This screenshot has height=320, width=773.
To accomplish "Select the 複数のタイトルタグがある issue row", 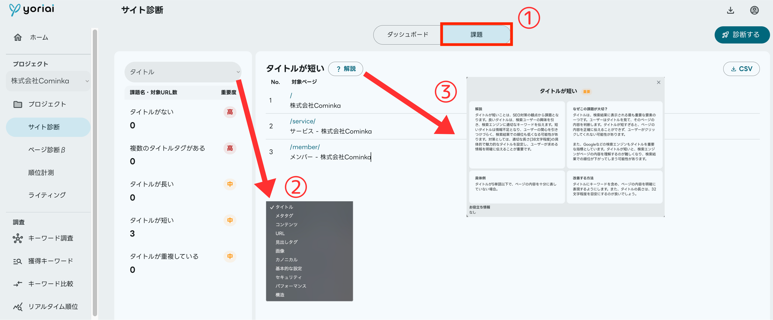I will click(183, 155).
